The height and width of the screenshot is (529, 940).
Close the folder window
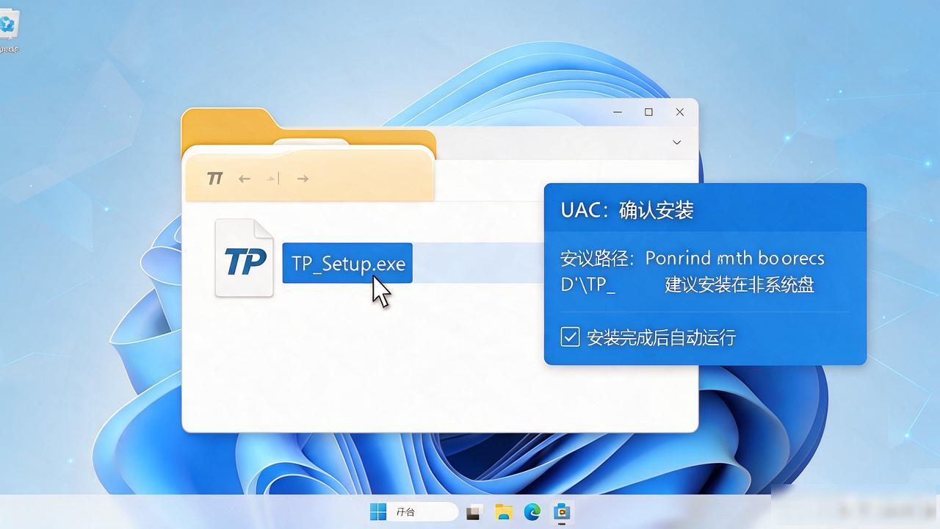point(680,112)
